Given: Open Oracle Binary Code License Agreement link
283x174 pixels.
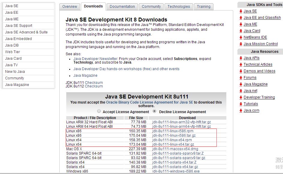Looking at the screenshot, I should point(149,102).
